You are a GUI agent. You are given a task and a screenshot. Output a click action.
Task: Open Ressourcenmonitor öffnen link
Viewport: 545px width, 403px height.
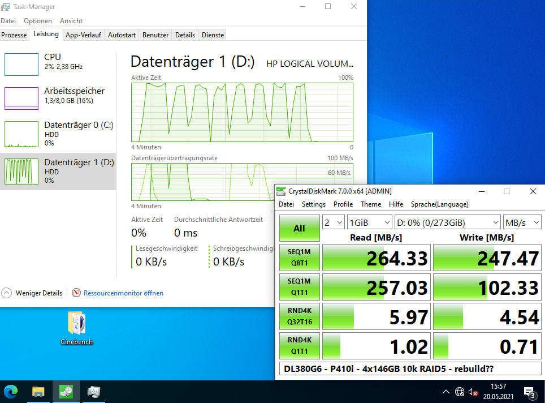coord(123,293)
